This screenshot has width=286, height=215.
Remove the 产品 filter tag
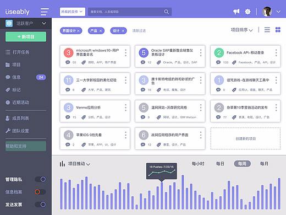(101, 31)
